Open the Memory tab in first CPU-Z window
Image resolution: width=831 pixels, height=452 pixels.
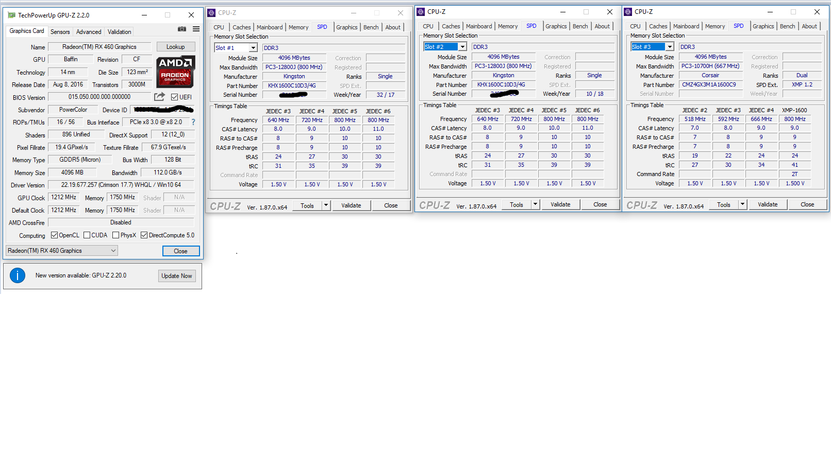coord(298,27)
